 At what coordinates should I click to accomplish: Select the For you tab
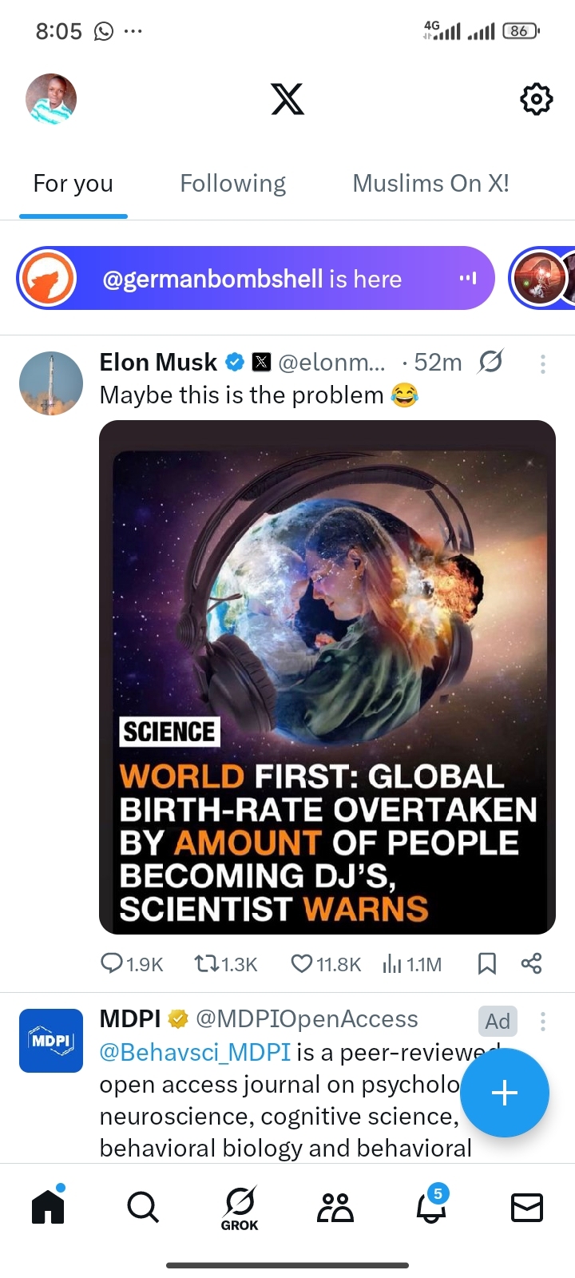tap(73, 184)
